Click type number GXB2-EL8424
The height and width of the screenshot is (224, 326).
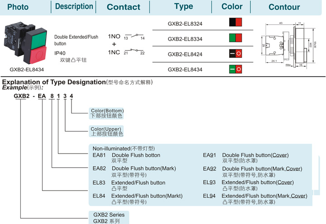[185, 54]
